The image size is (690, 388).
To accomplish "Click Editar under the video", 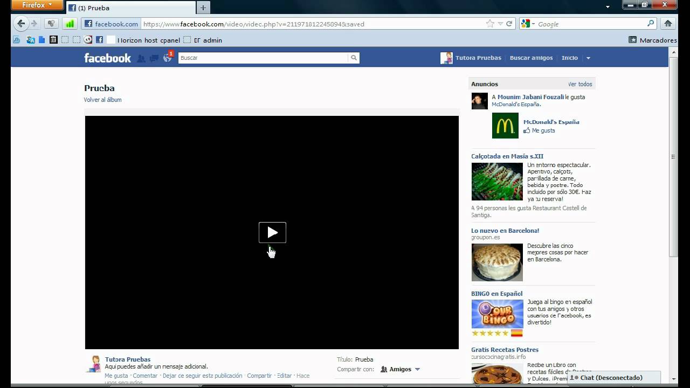I will (x=284, y=376).
